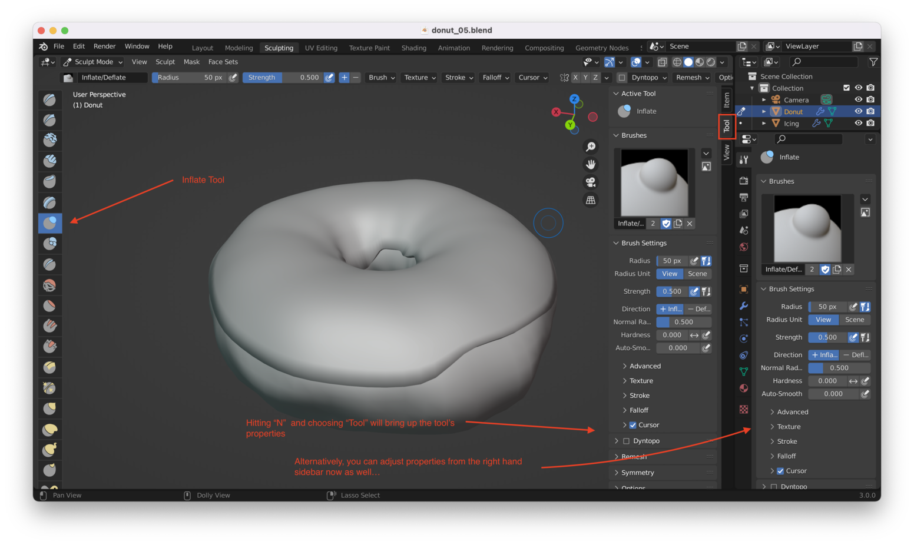Set Radius Unit to Scene
The image size is (914, 545).
click(697, 274)
